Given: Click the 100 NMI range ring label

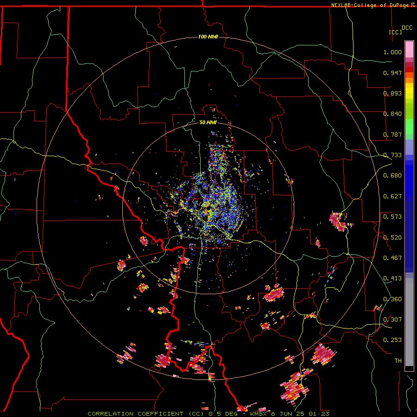Looking at the screenshot, I should tap(208, 37).
